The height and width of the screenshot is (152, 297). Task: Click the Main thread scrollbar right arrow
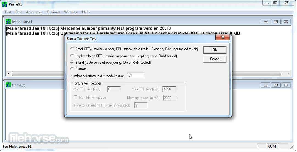(x=288, y=73)
